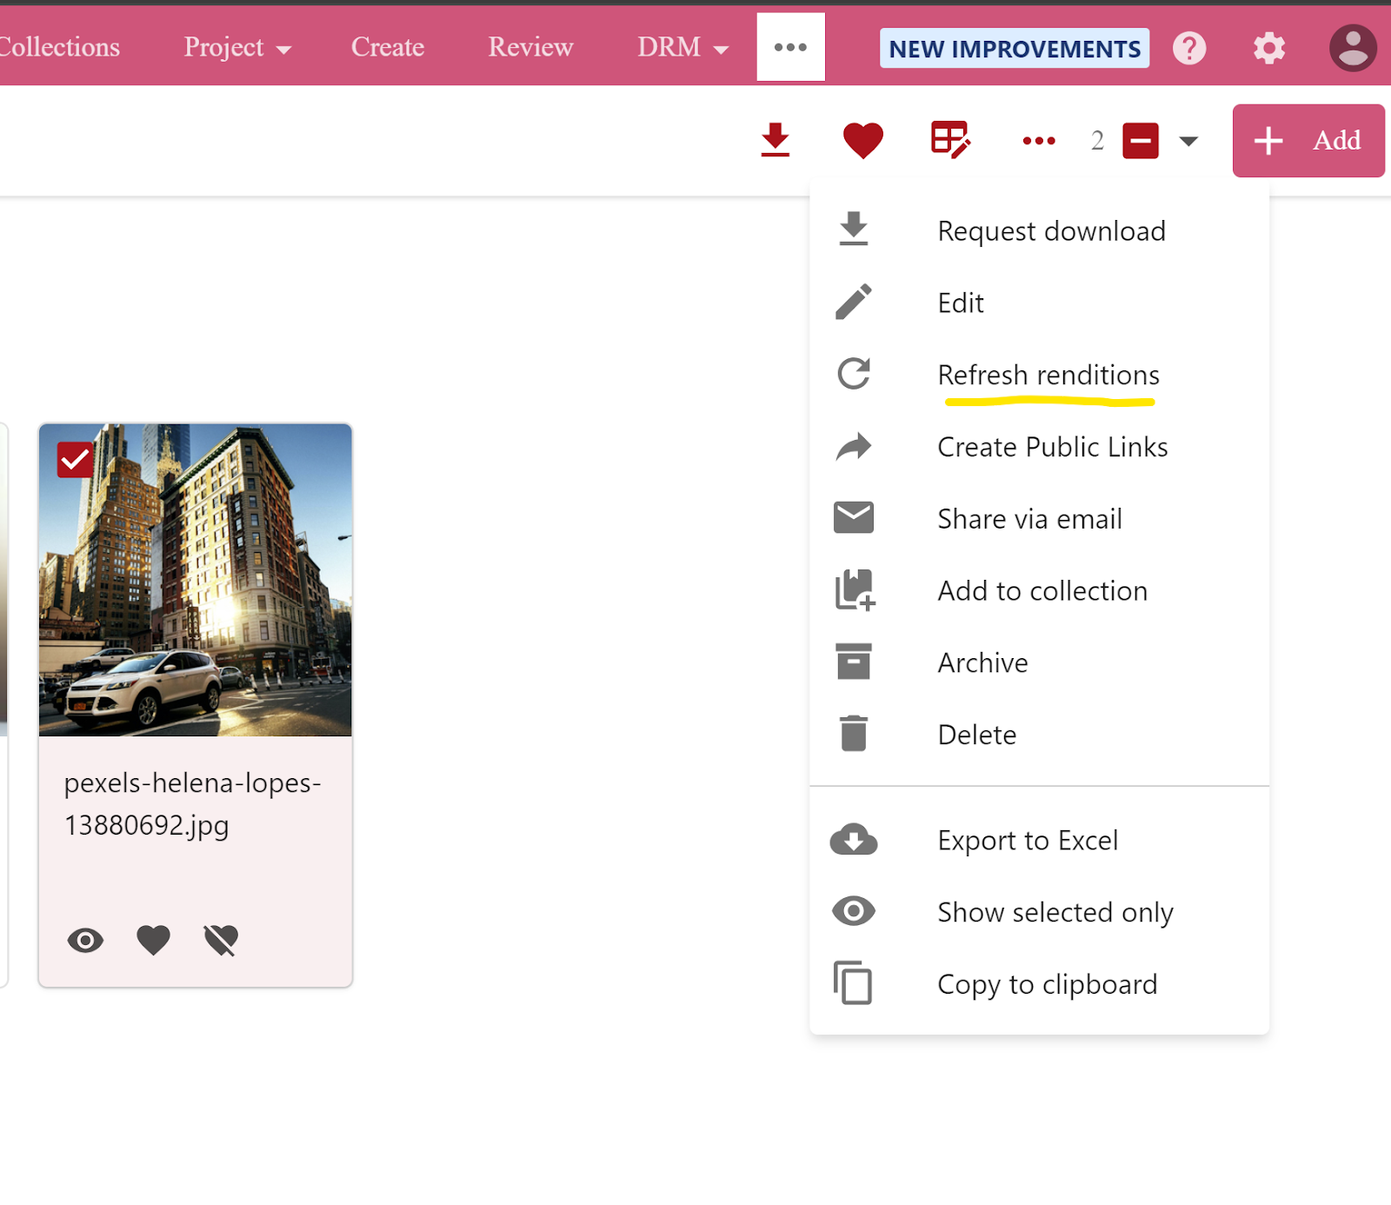Click the red minus deselect-all checkbox
The height and width of the screenshot is (1205, 1391).
(1141, 141)
